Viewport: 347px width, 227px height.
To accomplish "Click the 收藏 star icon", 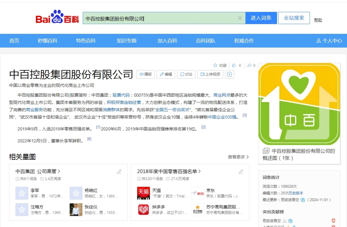I will [x=215, y=65].
